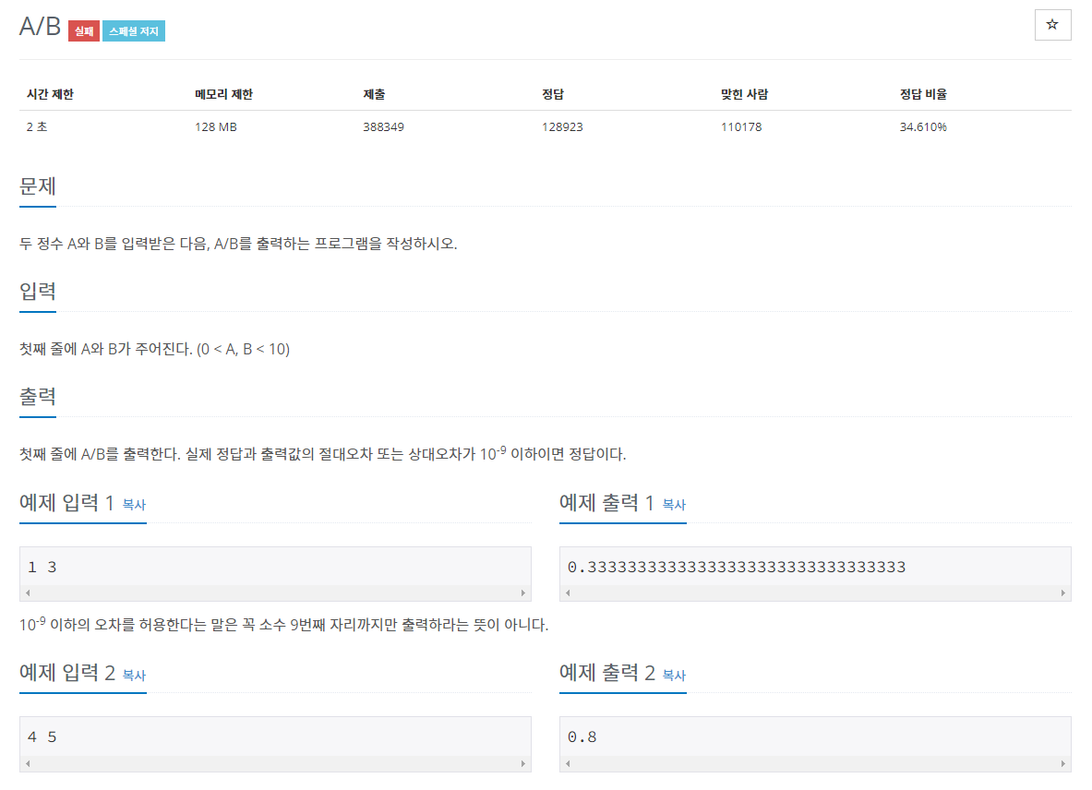The width and height of the screenshot is (1092, 790).
Task: Click the 예제 출력 1 heading
Action: pos(606,503)
